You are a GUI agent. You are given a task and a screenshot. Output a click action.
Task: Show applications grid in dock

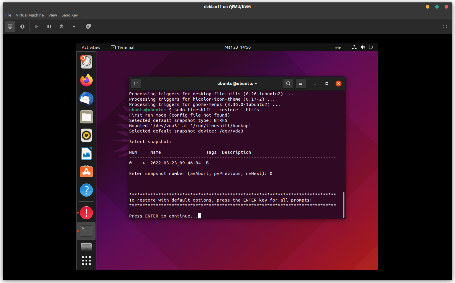pyautogui.click(x=86, y=261)
